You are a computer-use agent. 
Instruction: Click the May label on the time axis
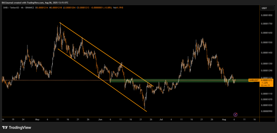[37, 119]
